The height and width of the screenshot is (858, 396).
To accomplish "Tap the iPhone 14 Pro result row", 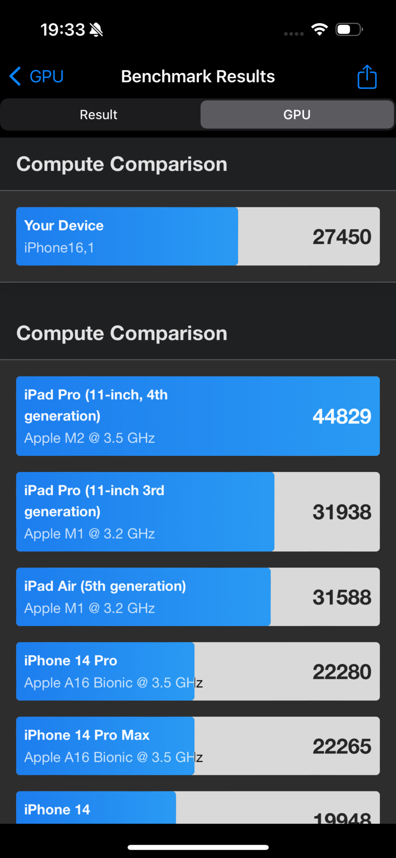I will pyautogui.click(x=198, y=671).
